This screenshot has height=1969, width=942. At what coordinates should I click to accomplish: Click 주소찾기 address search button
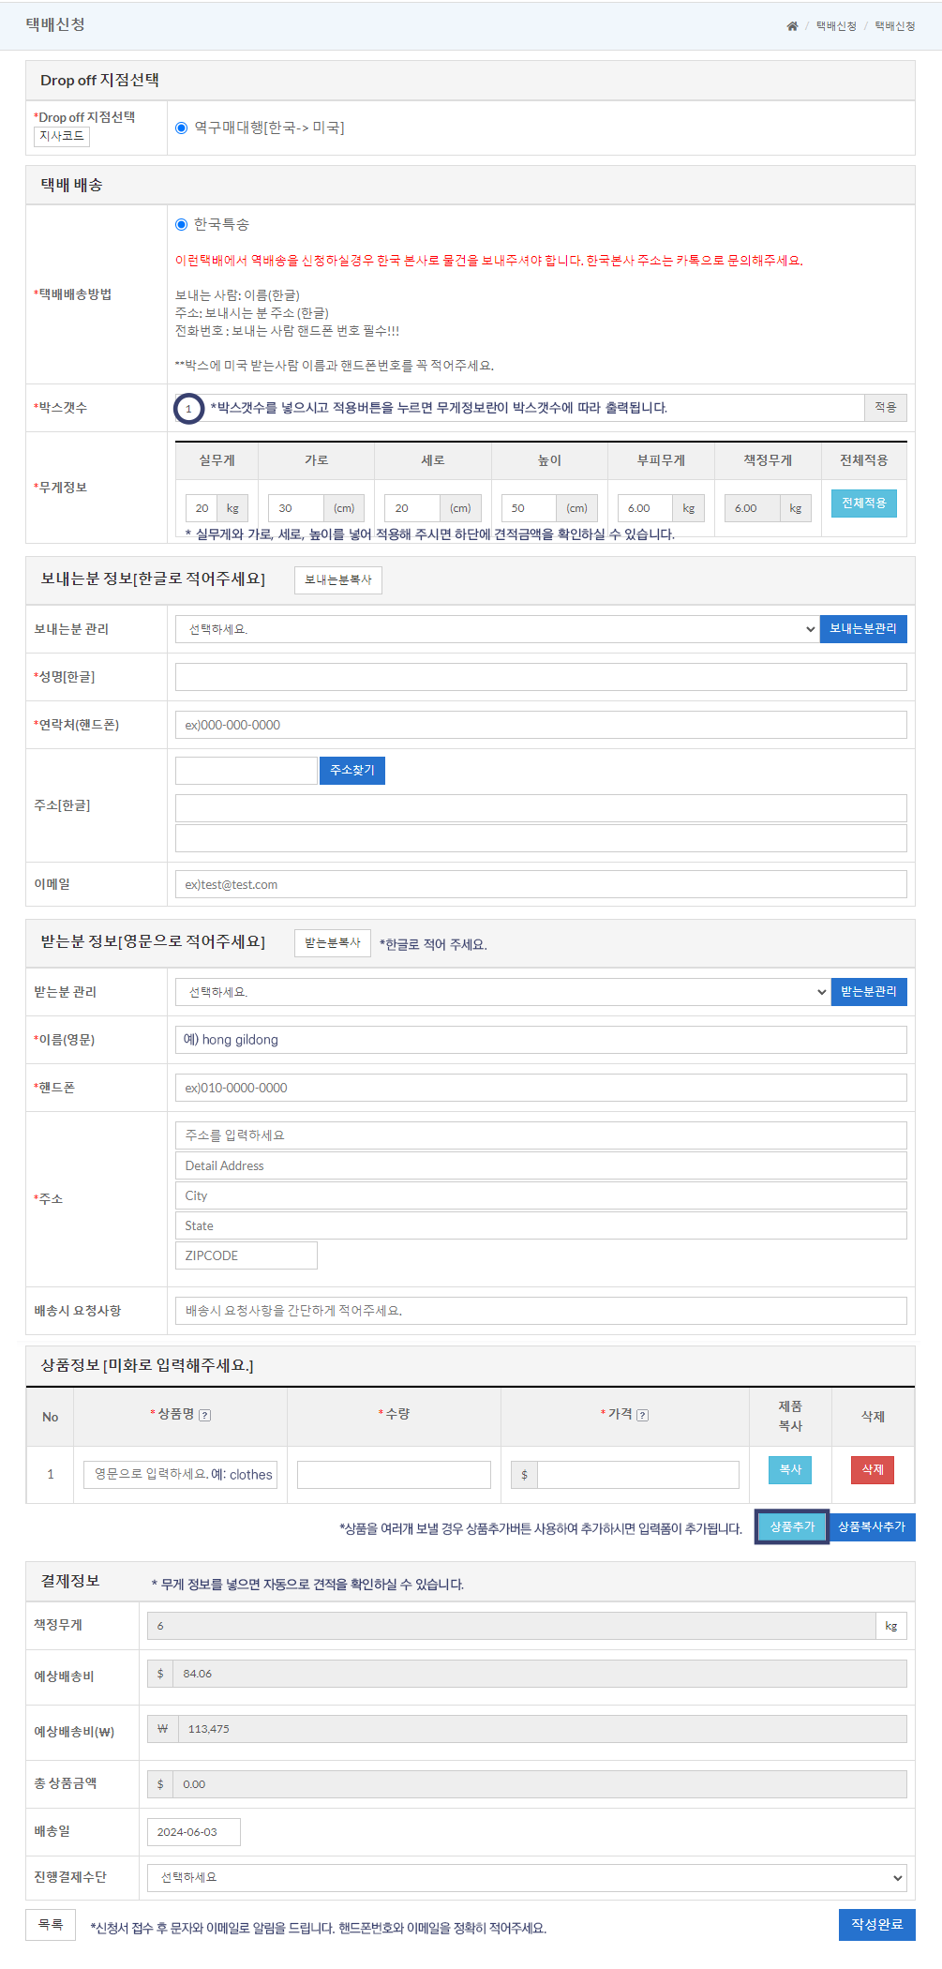[352, 771]
